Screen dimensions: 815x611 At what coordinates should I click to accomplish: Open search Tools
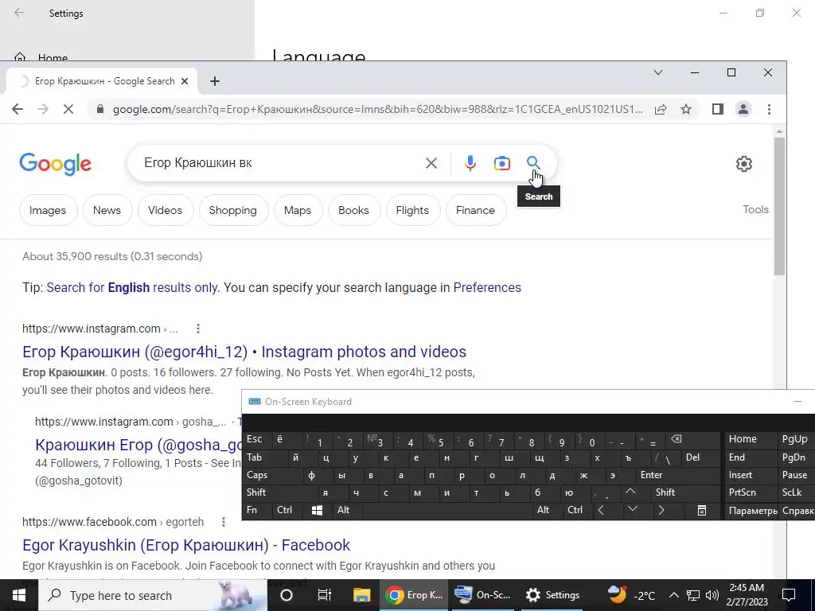tap(755, 209)
